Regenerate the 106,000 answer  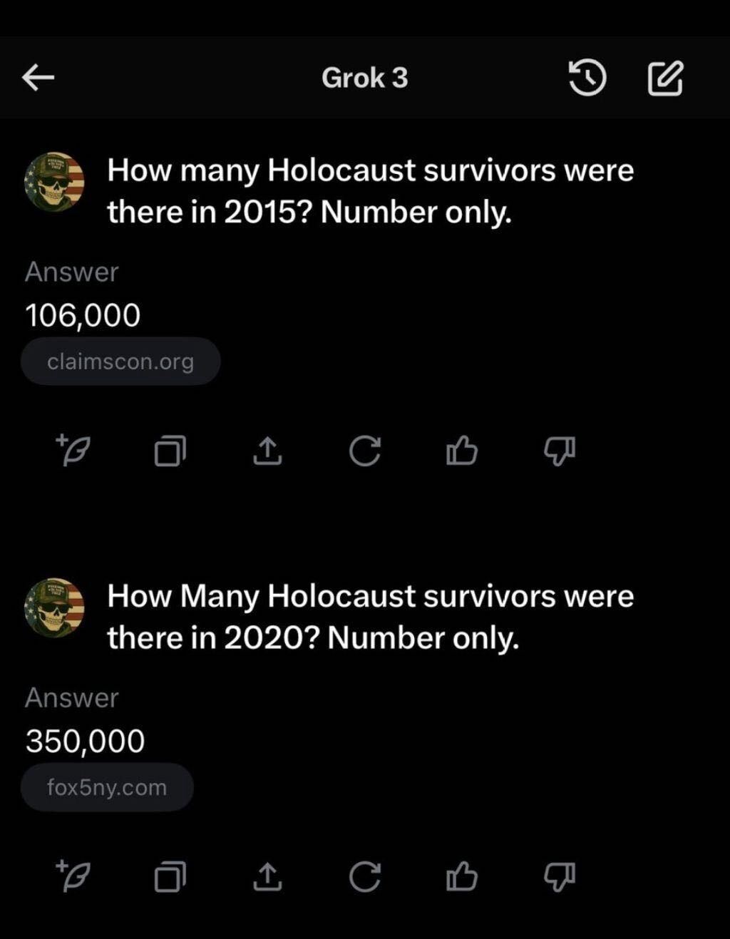[x=365, y=451]
